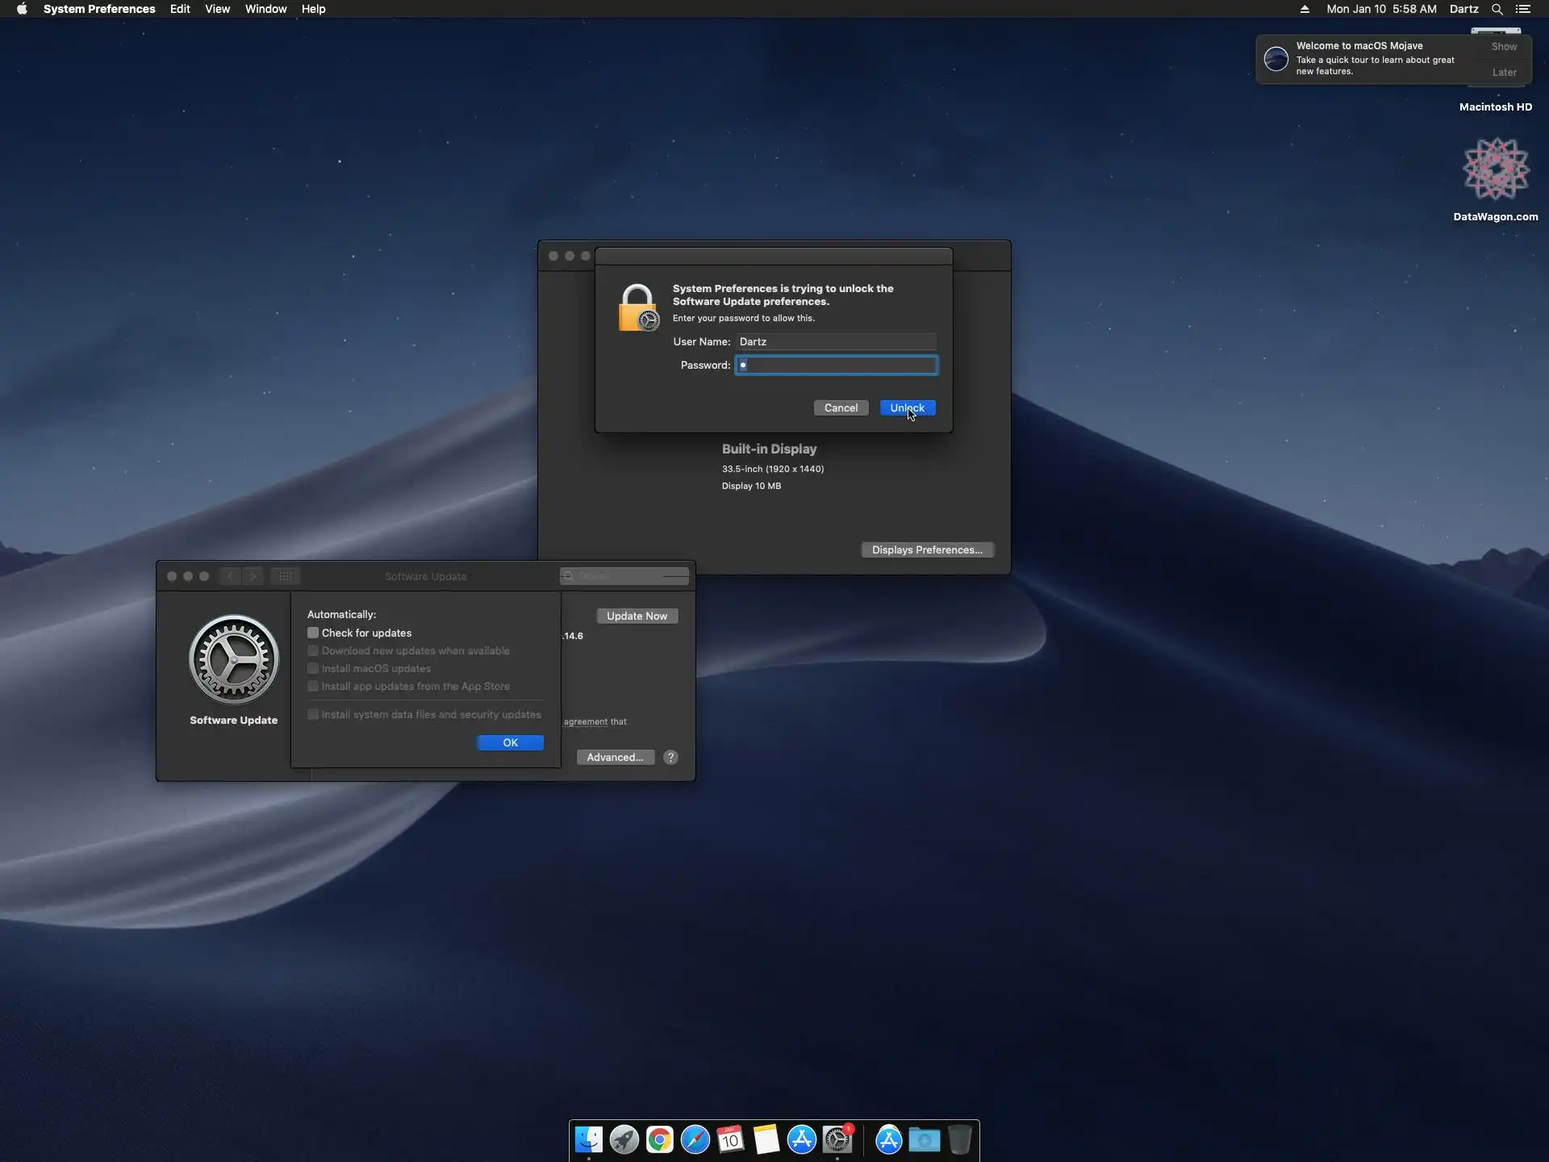The width and height of the screenshot is (1549, 1162).
Task: Open Trash in the dock
Action: (959, 1139)
